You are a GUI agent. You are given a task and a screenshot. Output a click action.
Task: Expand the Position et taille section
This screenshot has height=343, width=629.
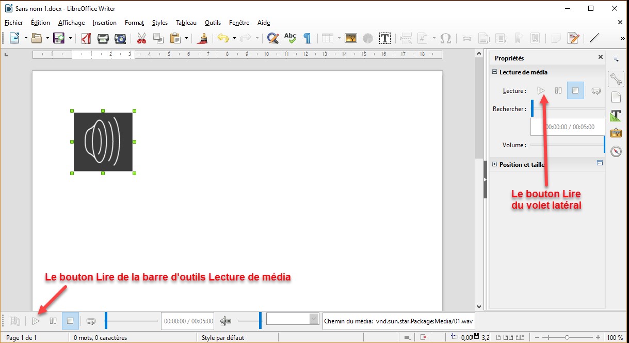494,165
